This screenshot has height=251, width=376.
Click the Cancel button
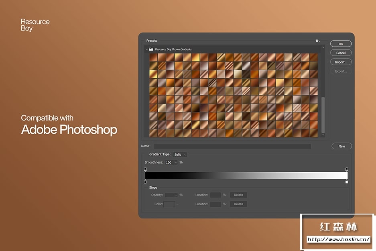click(341, 53)
